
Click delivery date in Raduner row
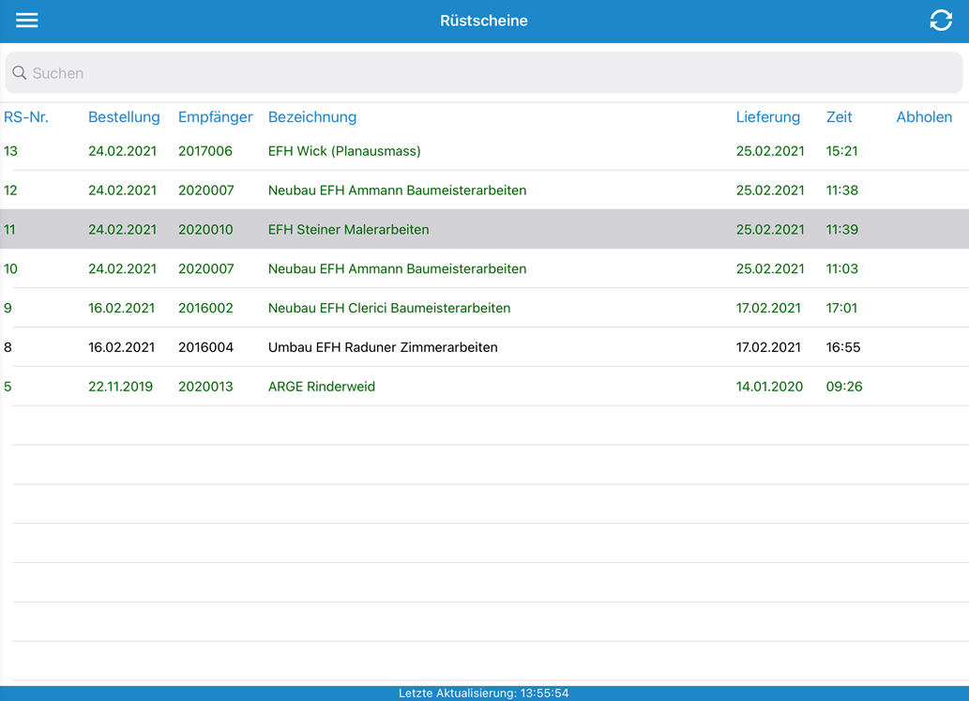[768, 347]
